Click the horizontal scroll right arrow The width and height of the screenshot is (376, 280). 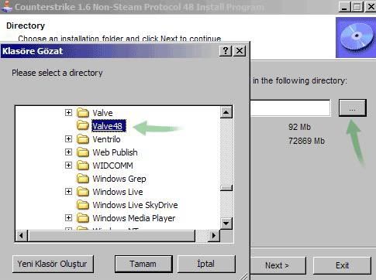[x=214, y=235]
